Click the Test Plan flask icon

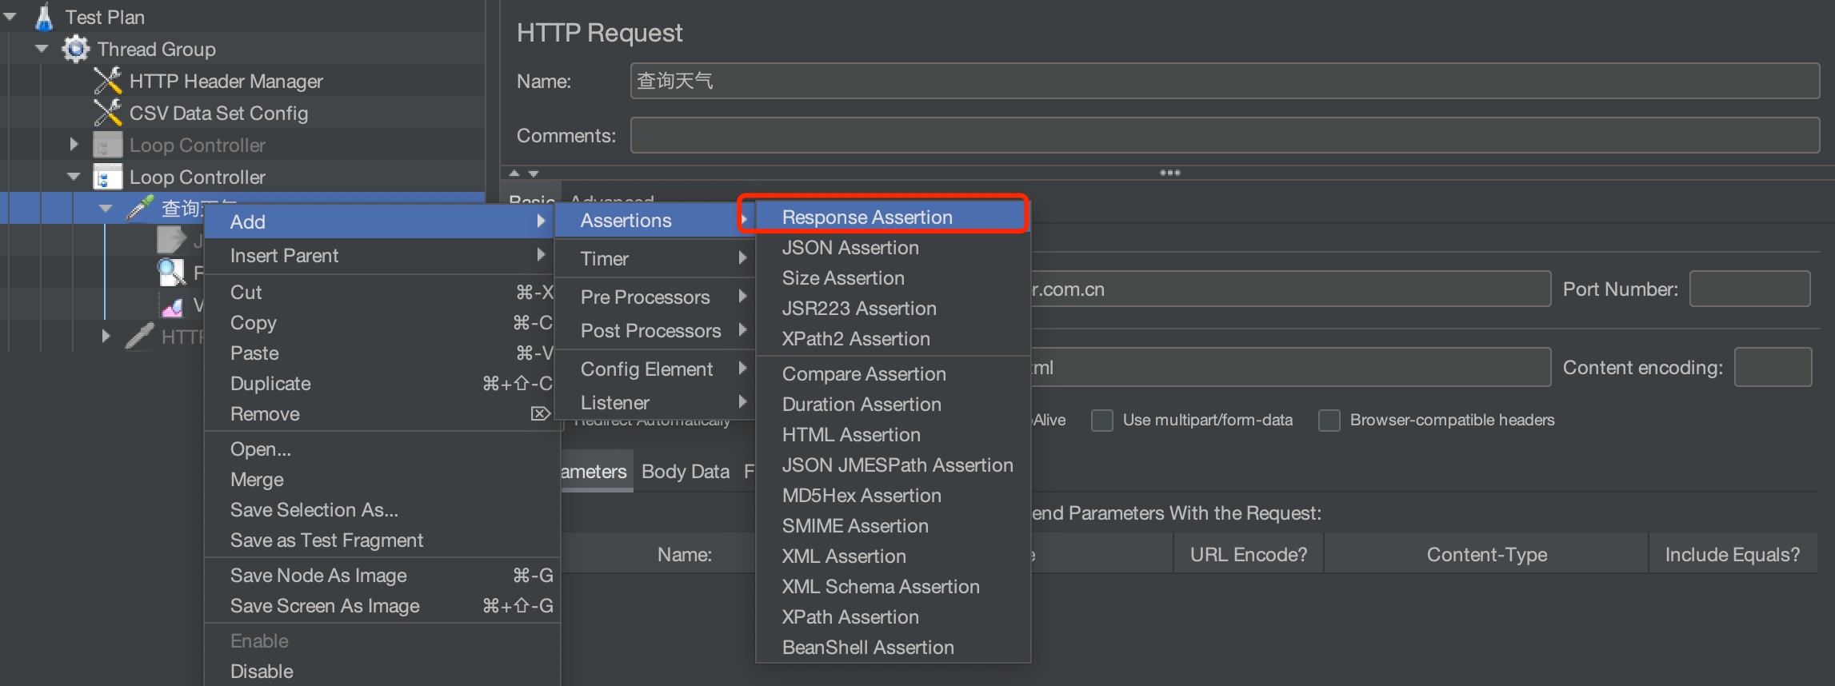pos(45,17)
